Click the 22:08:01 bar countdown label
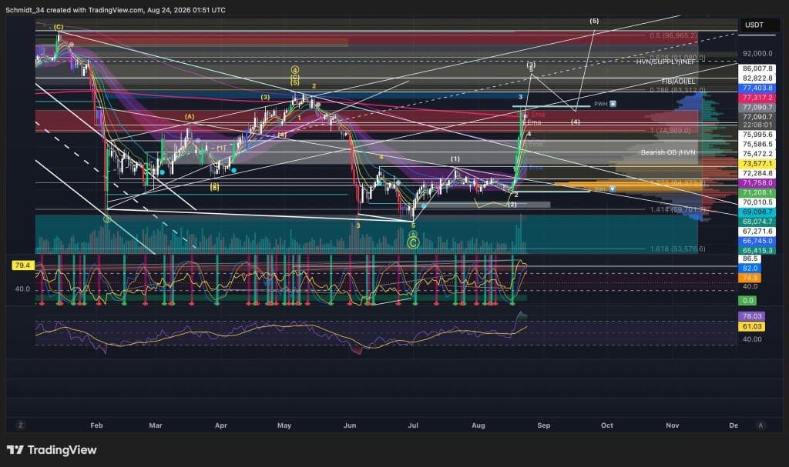This screenshot has width=789, height=467. coord(757,125)
